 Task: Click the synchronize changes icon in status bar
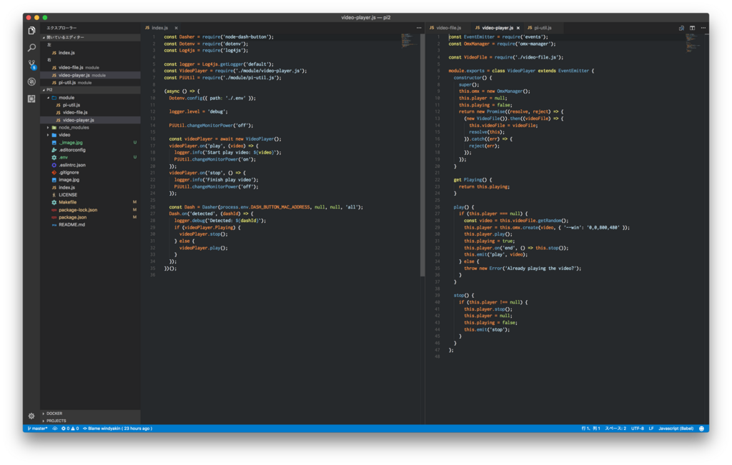point(54,428)
